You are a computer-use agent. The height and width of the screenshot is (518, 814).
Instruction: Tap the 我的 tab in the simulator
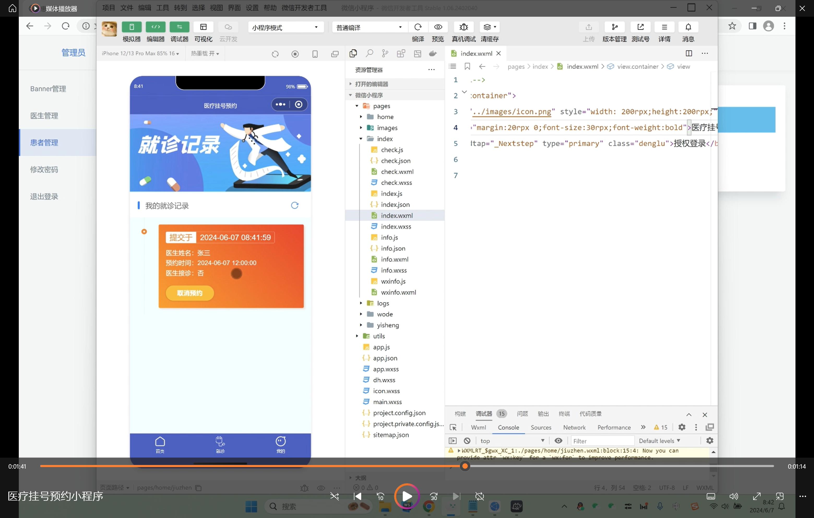click(281, 445)
